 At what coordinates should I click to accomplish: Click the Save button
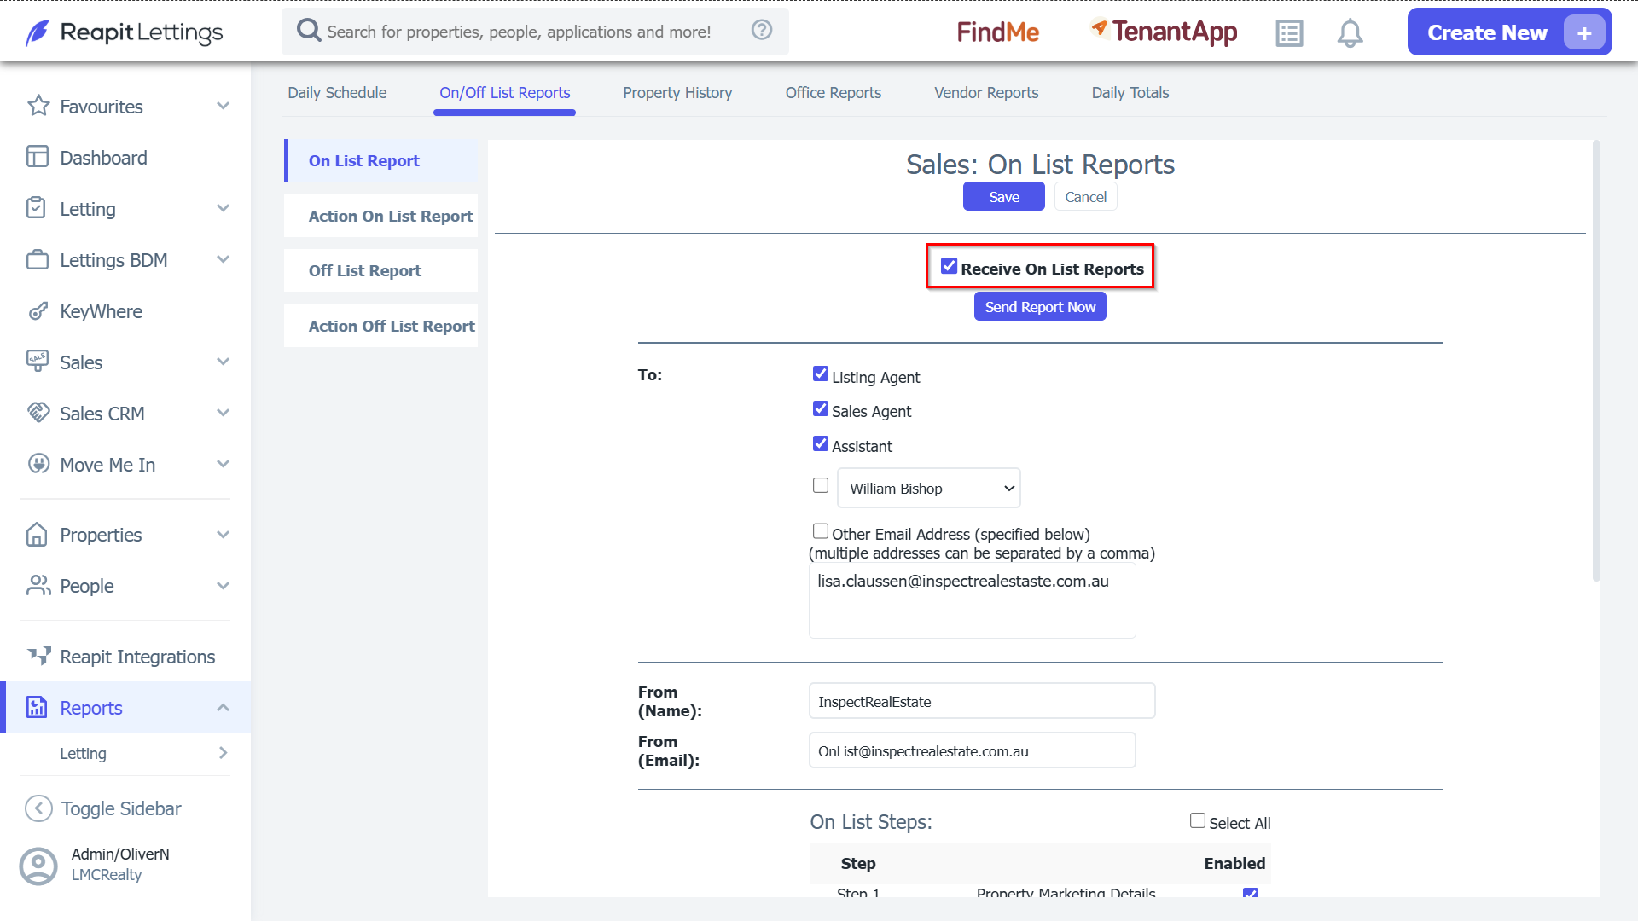[x=1004, y=197]
